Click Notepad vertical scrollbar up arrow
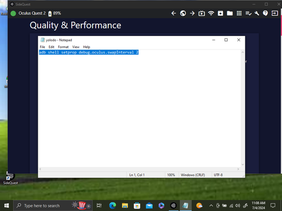 point(243,52)
